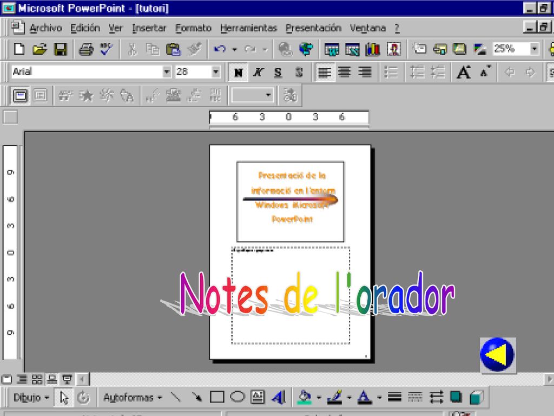Apply line color with the brush icon
This screenshot has height=416, width=554.
pyautogui.click(x=334, y=397)
